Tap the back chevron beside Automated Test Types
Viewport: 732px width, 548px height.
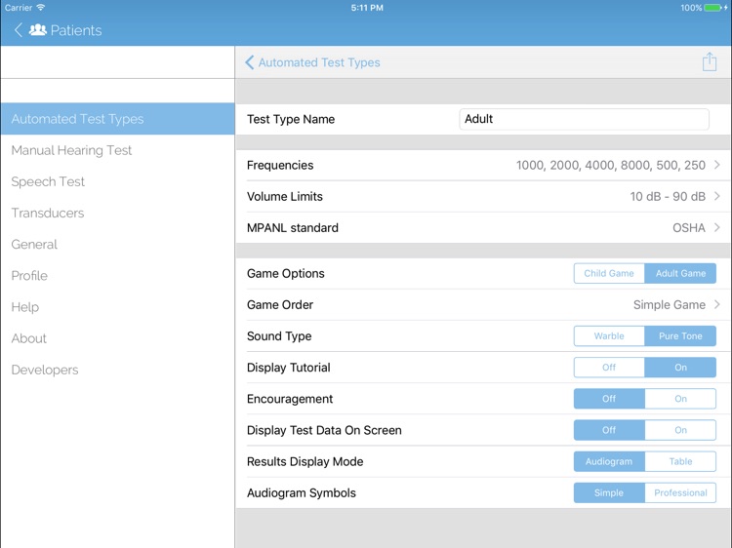click(249, 62)
